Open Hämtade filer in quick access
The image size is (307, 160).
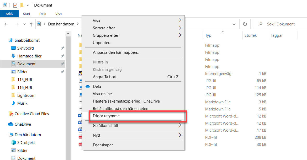point(29,56)
